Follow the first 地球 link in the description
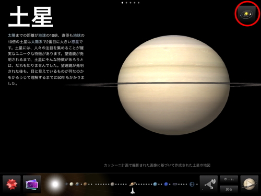 42,36
